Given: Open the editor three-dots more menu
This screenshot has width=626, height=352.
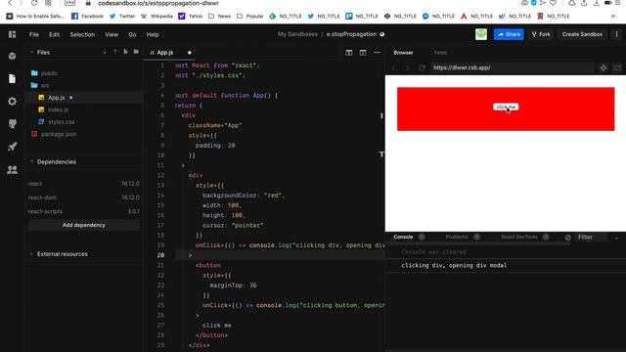Looking at the screenshot, I should click(x=377, y=53).
